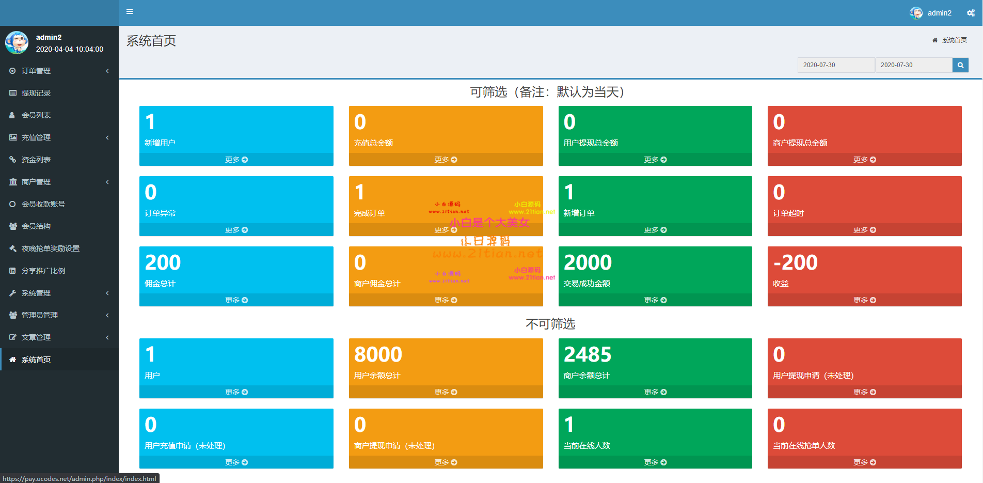Click arrow icon under 新增用户 card
This screenshot has height=483, width=983.
[245, 160]
